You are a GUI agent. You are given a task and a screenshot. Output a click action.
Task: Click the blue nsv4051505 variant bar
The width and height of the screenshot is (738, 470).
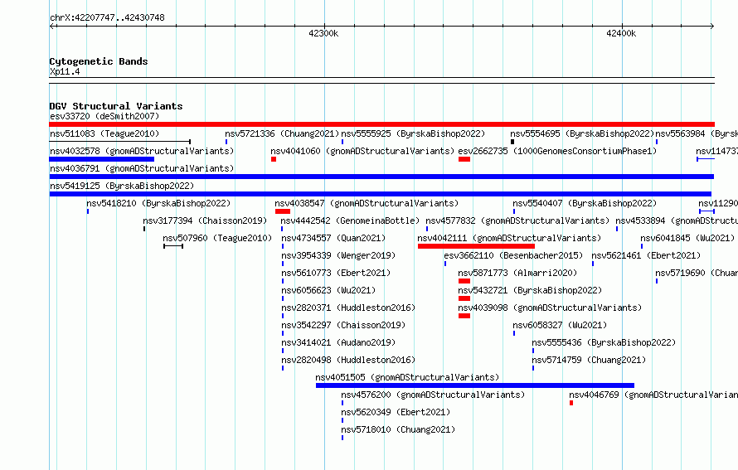(475, 385)
